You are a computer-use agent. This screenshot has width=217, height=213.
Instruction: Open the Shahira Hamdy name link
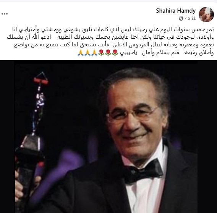[x=176, y=11]
